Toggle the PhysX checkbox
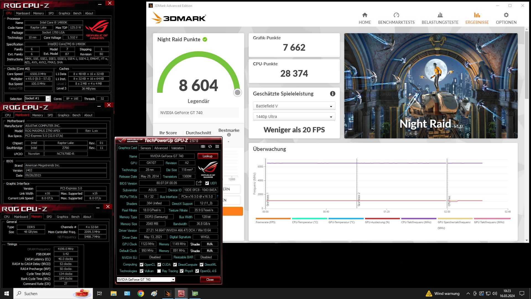The width and height of the screenshot is (531, 299). click(x=181, y=271)
